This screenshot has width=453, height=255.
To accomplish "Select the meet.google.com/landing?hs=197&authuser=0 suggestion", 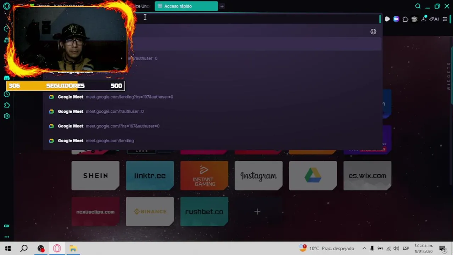I will coord(213,97).
